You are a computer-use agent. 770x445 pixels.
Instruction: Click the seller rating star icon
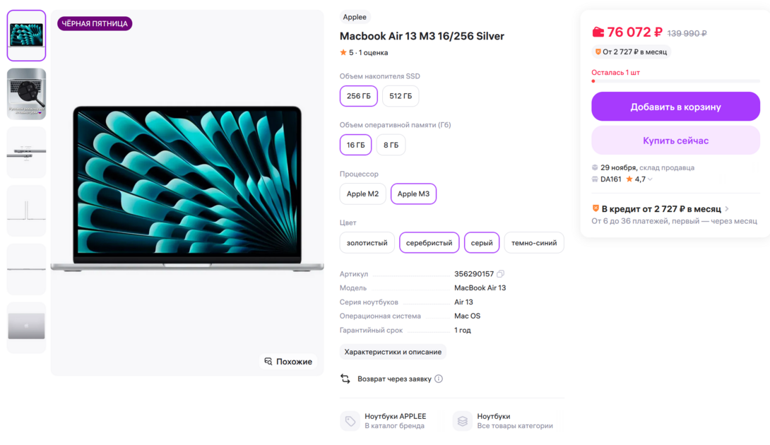[629, 179]
